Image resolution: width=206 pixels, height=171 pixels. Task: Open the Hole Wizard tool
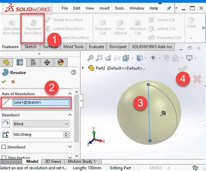[120, 27]
